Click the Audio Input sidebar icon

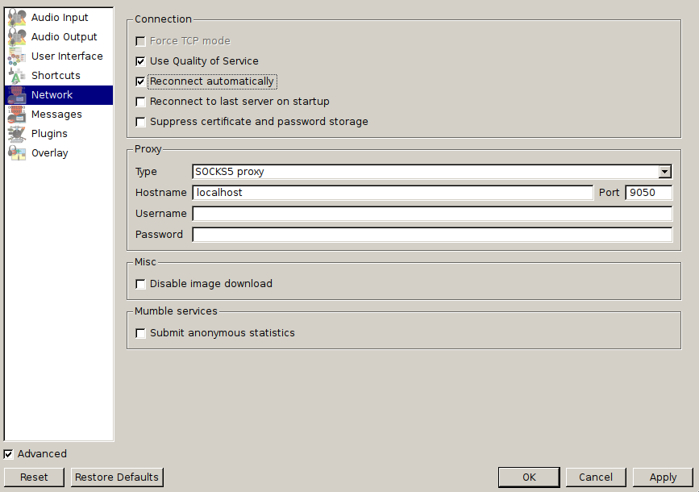(17, 18)
